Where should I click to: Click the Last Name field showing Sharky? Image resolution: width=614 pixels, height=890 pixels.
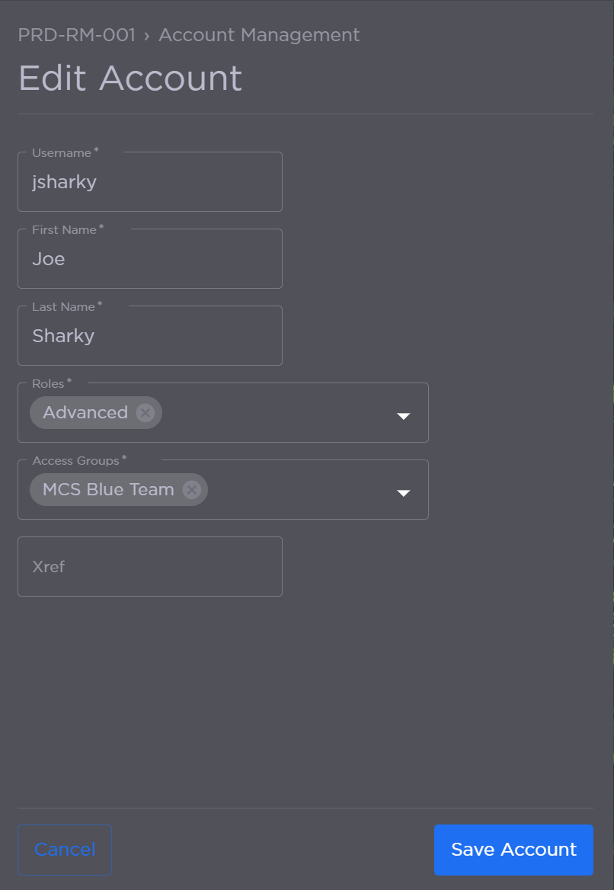pos(149,335)
